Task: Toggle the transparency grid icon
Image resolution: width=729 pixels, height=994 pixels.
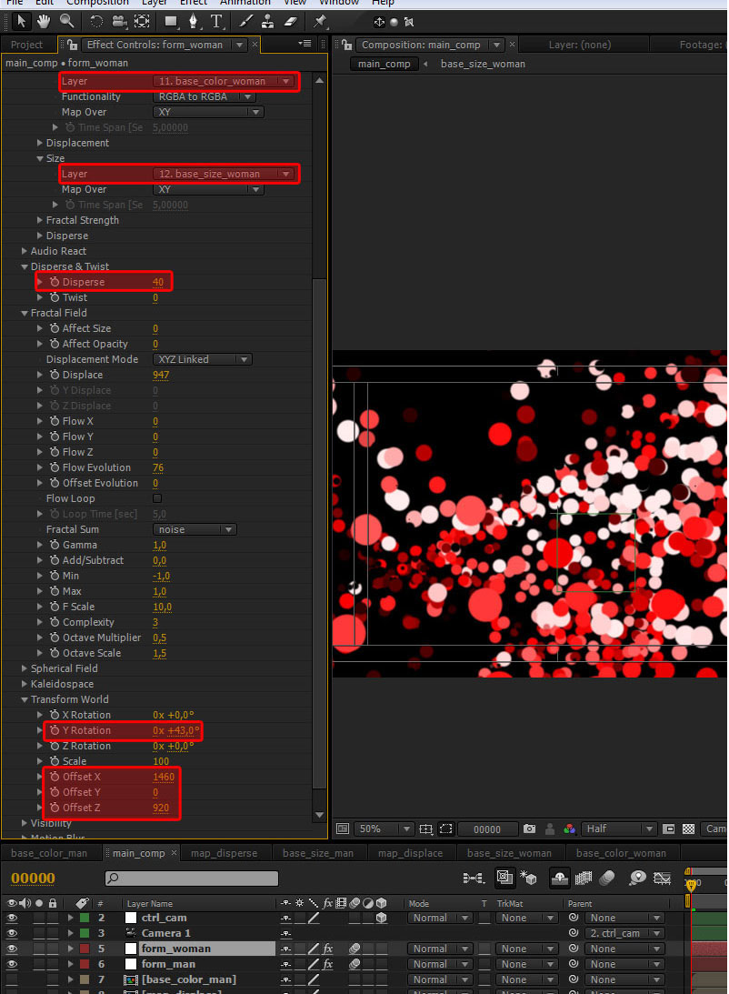Action: [688, 828]
